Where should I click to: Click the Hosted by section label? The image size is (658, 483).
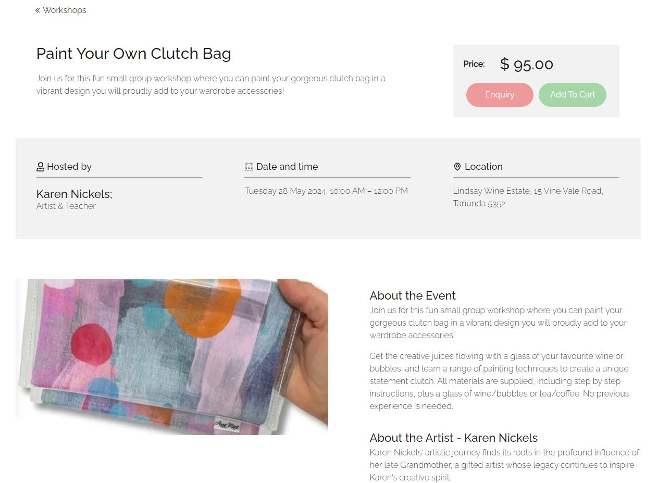pyautogui.click(x=69, y=167)
